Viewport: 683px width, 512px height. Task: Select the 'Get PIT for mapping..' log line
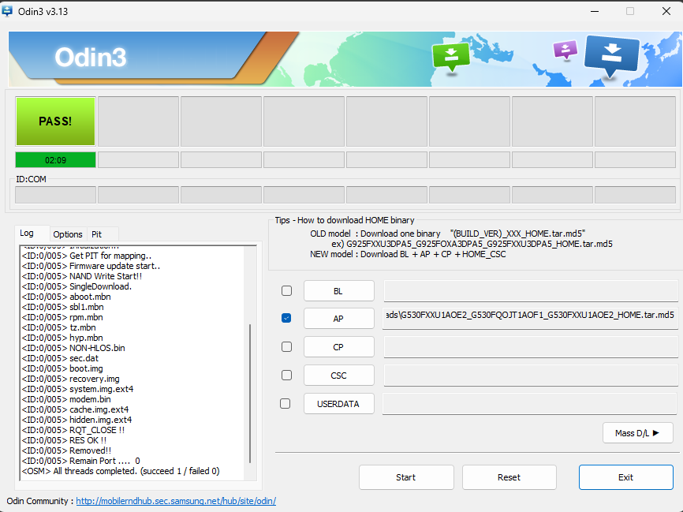click(87, 256)
